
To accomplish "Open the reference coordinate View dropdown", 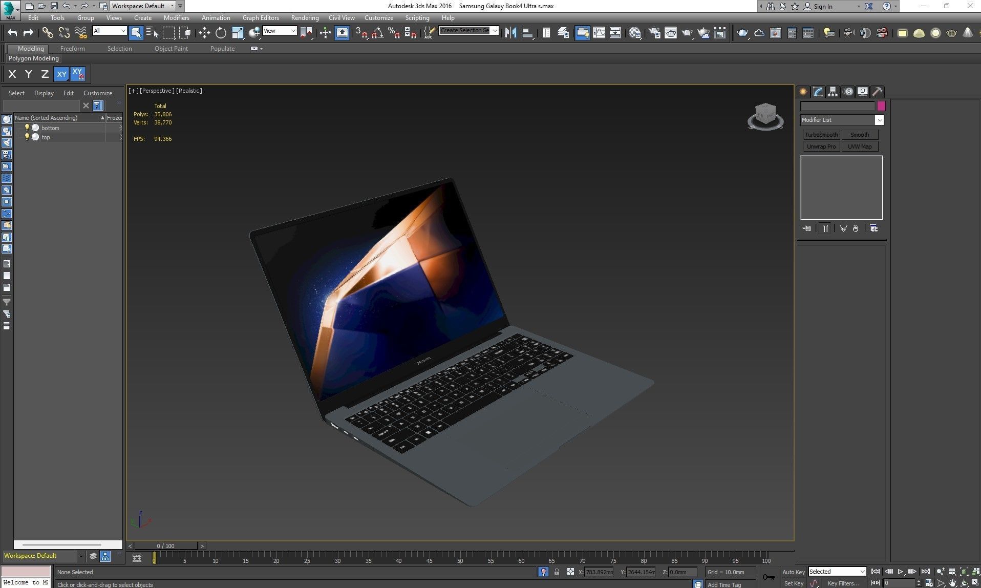I will click(280, 31).
